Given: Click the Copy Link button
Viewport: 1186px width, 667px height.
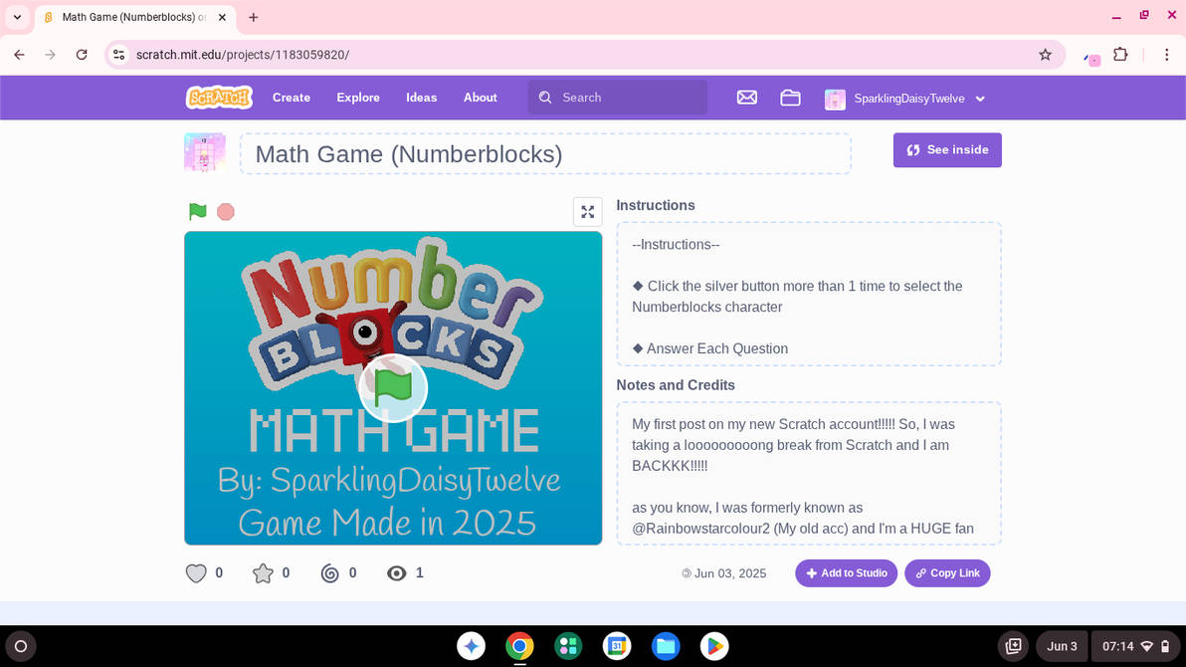Looking at the screenshot, I should coord(947,573).
